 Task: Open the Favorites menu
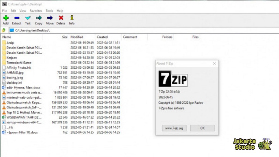(36, 11)
